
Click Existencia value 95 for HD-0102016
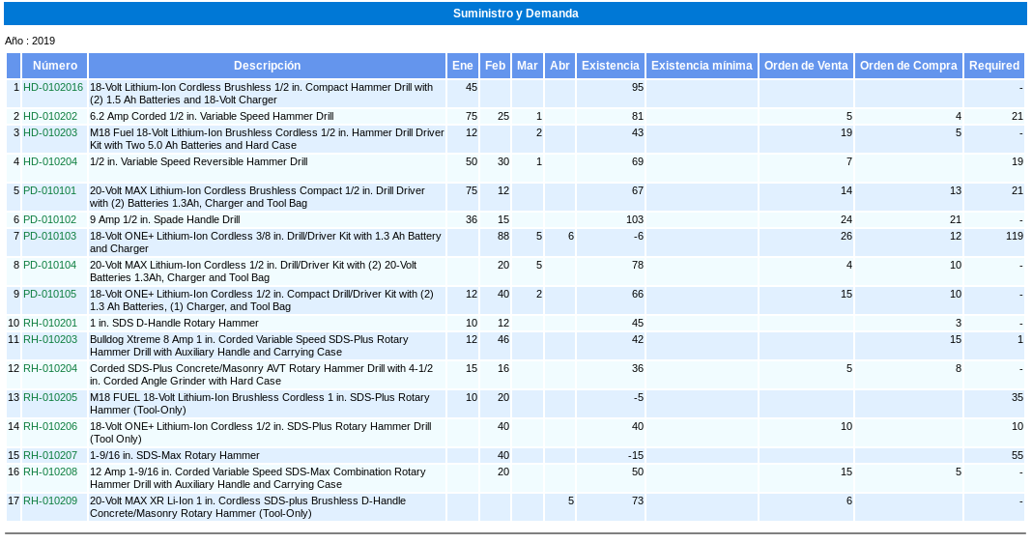(x=638, y=87)
